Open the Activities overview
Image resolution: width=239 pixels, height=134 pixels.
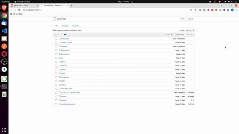coord(6,1)
